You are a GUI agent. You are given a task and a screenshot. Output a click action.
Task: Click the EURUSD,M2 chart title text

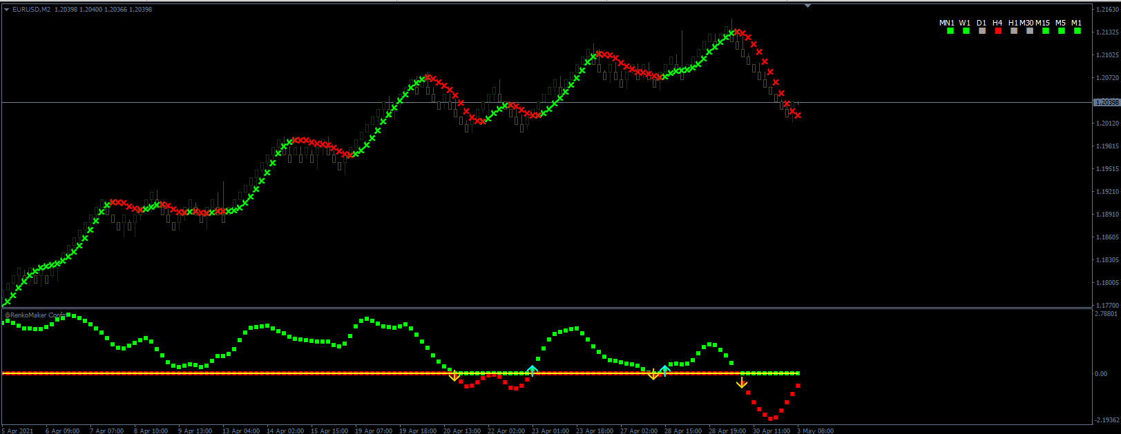pyautogui.click(x=31, y=10)
